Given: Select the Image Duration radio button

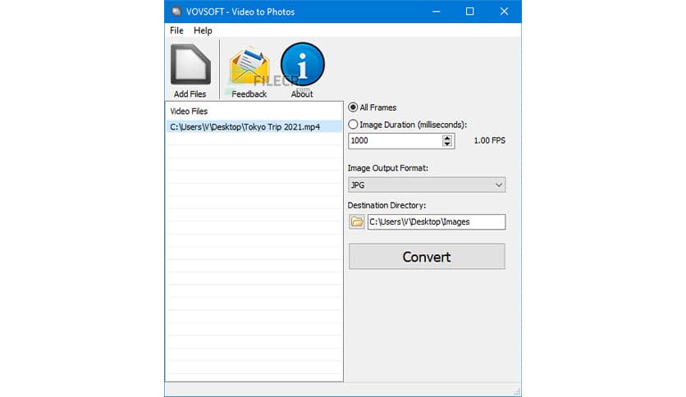Looking at the screenshot, I should (x=353, y=125).
